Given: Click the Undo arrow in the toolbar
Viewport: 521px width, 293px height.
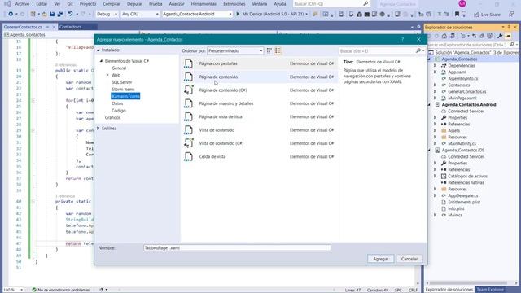Looking at the screenshot, I should [70, 15].
